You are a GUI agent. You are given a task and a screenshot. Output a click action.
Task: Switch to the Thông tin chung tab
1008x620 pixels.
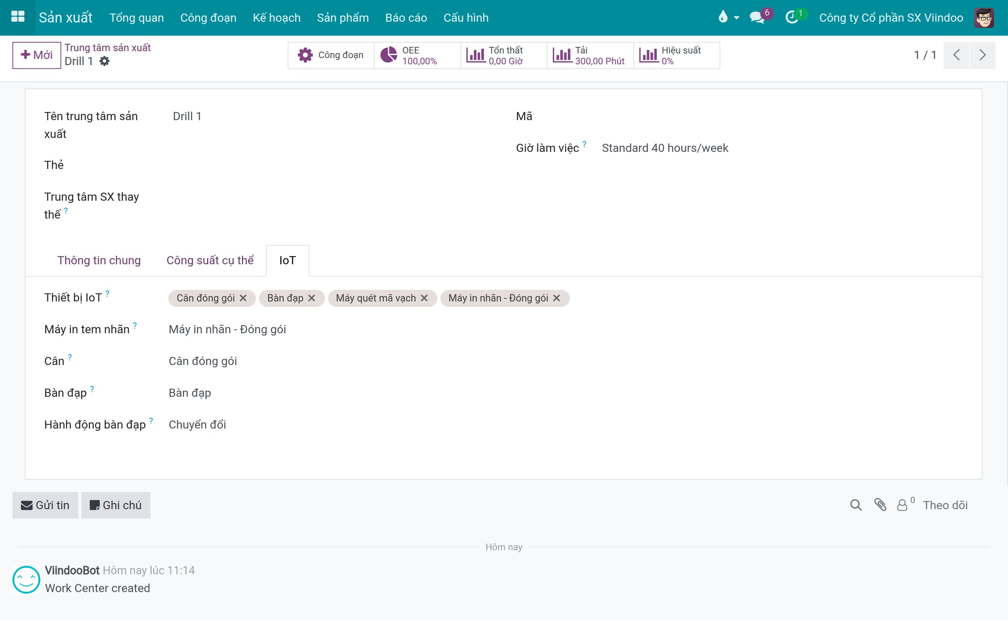click(x=99, y=261)
